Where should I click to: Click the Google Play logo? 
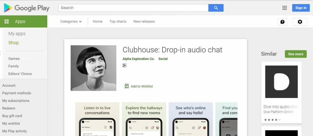click(x=27, y=8)
